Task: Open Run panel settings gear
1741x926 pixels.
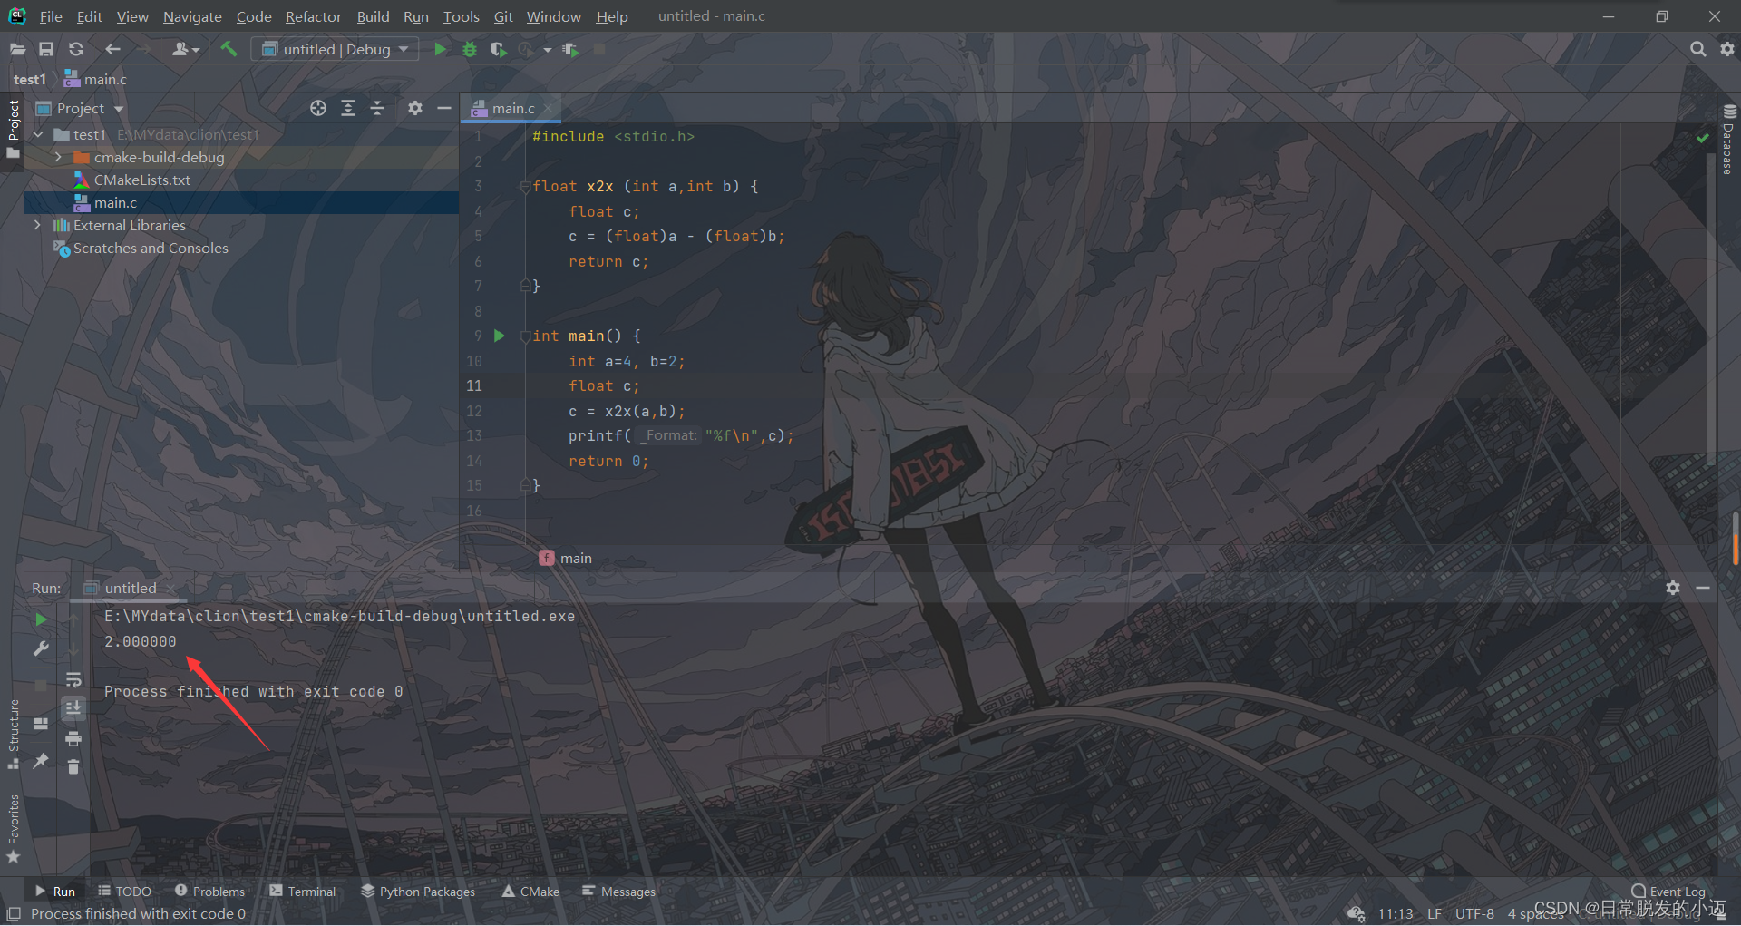Action: (1673, 588)
